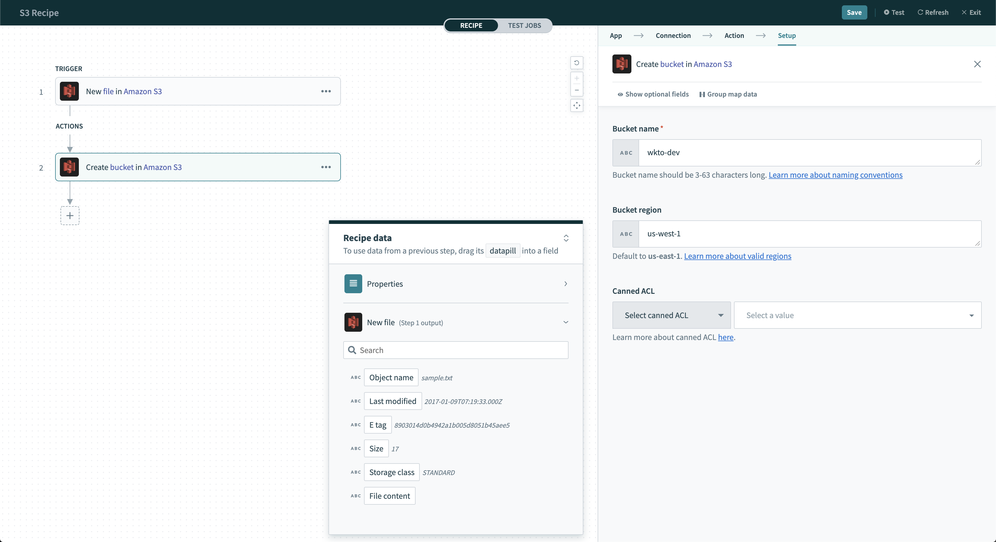This screenshot has width=996, height=542.
Task: Open the Select canned ACL dropdown
Action: pos(671,315)
